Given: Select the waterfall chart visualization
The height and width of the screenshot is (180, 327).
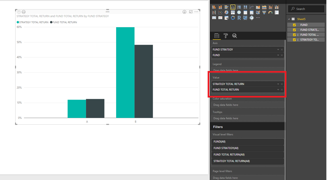Looking at the screenshot, I should coord(214,12).
